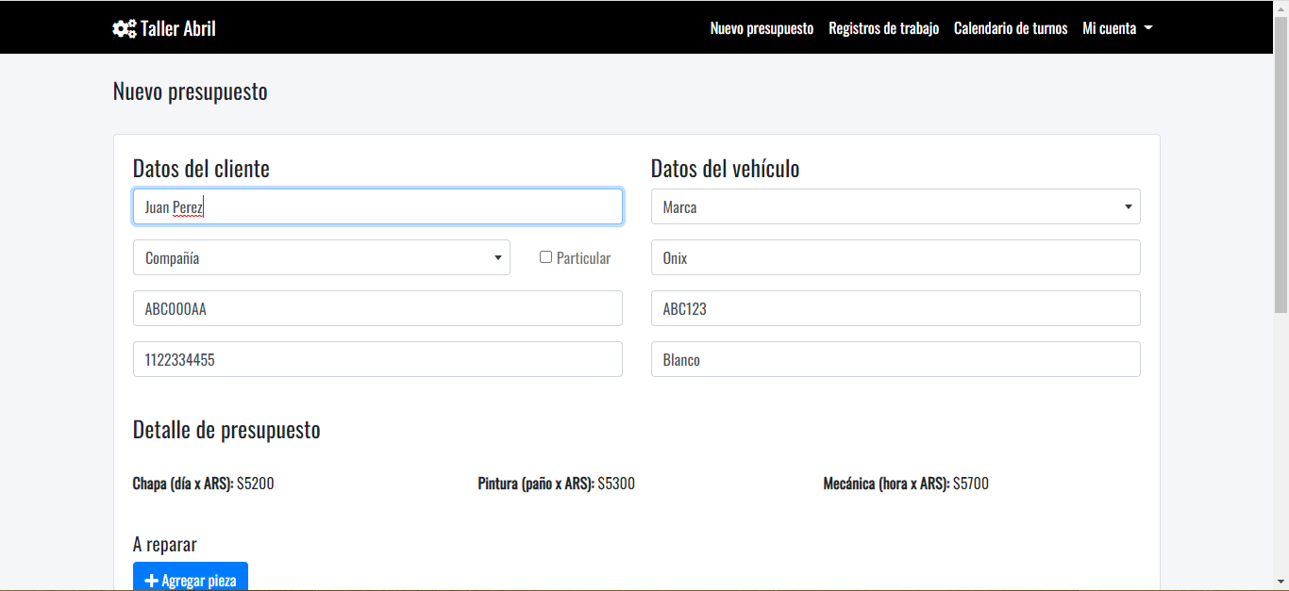Focus the ABC000AA input field
This screenshot has height=591, width=1289.
click(x=377, y=308)
